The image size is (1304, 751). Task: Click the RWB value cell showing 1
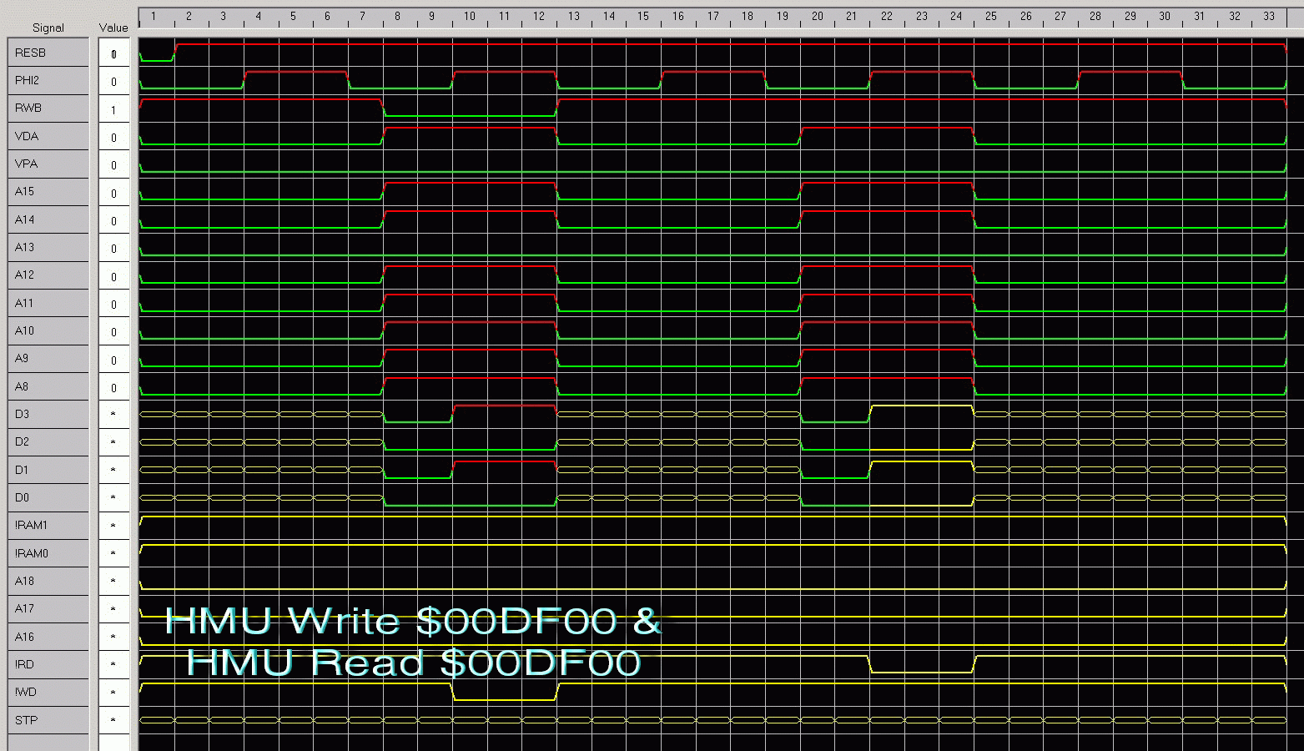pyautogui.click(x=114, y=109)
